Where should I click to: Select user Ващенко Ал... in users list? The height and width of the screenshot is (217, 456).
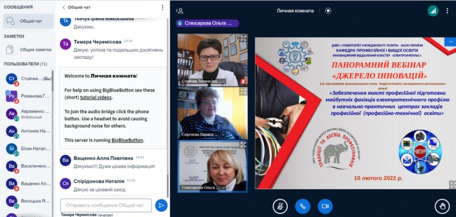(28, 183)
